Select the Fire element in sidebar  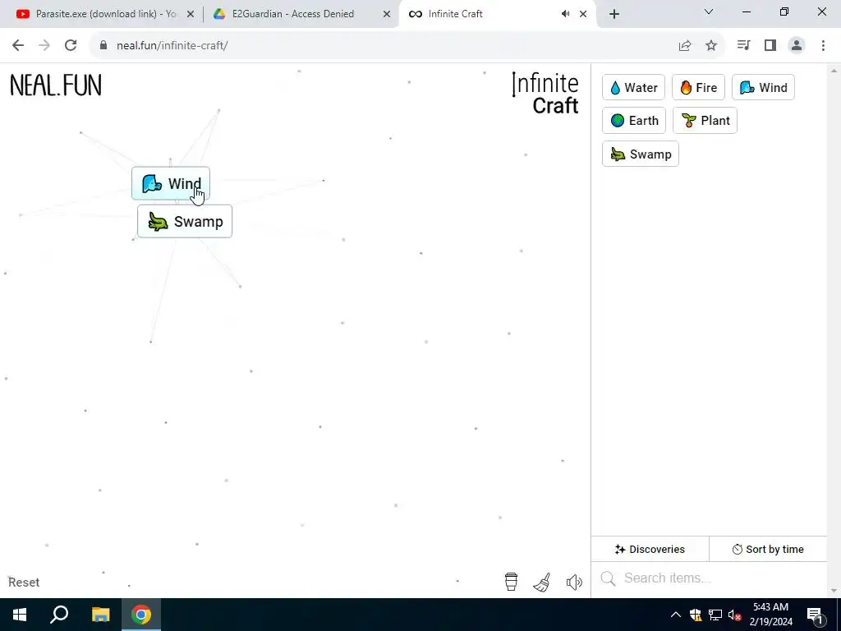[x=698, y=87]
